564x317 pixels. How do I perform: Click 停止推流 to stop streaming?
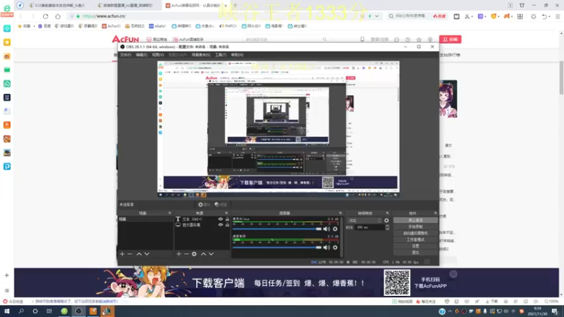pos(415,220)
